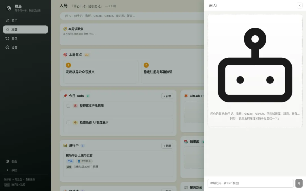Image resolution: width=306 pixels, height=191 pixels.
Task: Click the number 1 badge on 发出棋局公众号推文
Action: pyautogui.click(x=68, y=65)
